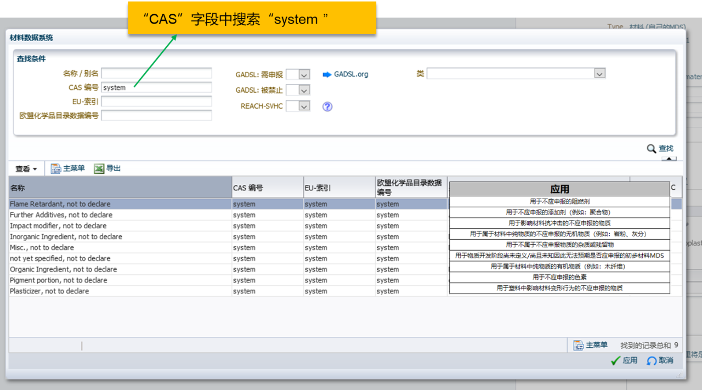Sort by the EU-索引 column header
This screenshot has height=390, width=702.
(339, 188)
